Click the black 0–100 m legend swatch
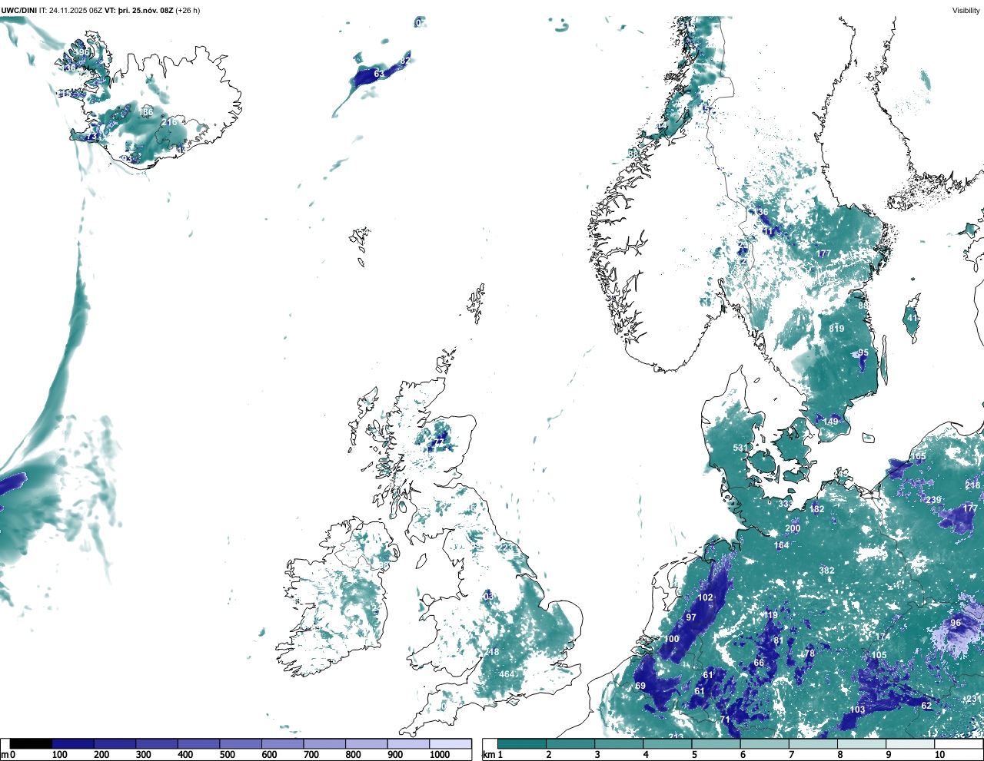 [32, 743]
